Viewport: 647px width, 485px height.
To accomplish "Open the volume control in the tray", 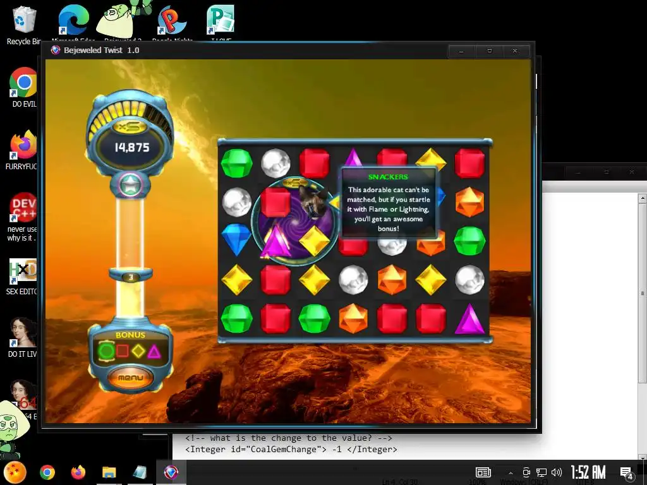I will [x=556, y=472].
